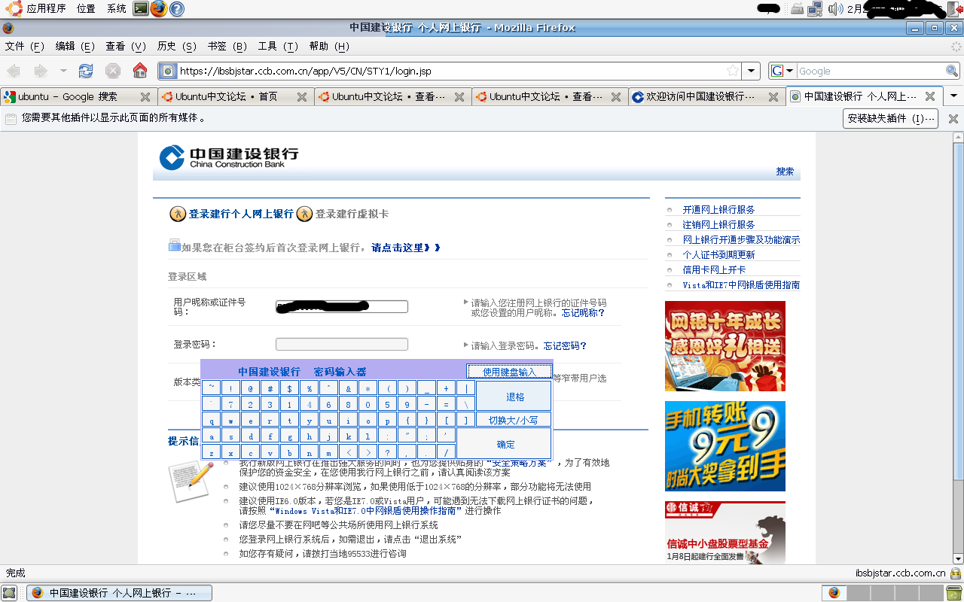Click the 登录密码 input field
Viewport: 964px width, 602px height.
pos(342,344)
